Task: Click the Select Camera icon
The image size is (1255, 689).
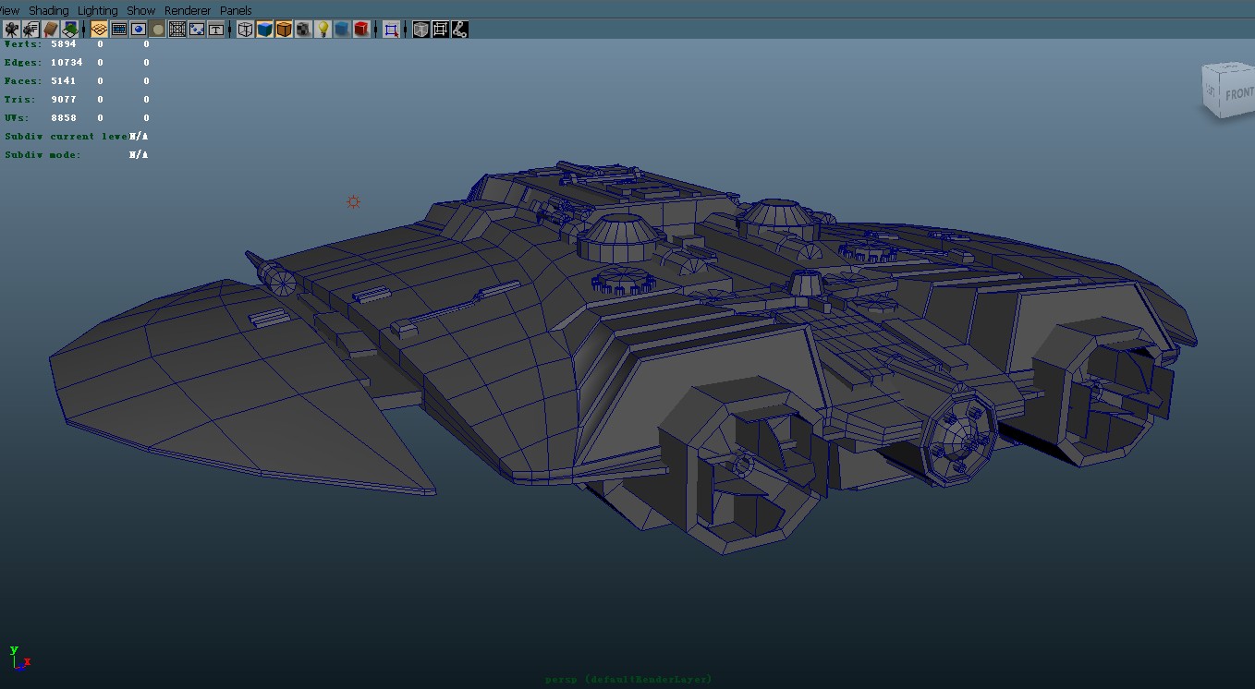Action: coord(12,30)
